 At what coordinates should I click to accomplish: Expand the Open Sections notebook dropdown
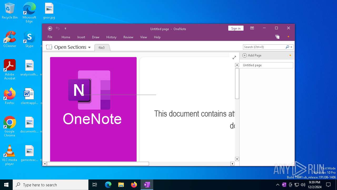(x=89, y=47)
